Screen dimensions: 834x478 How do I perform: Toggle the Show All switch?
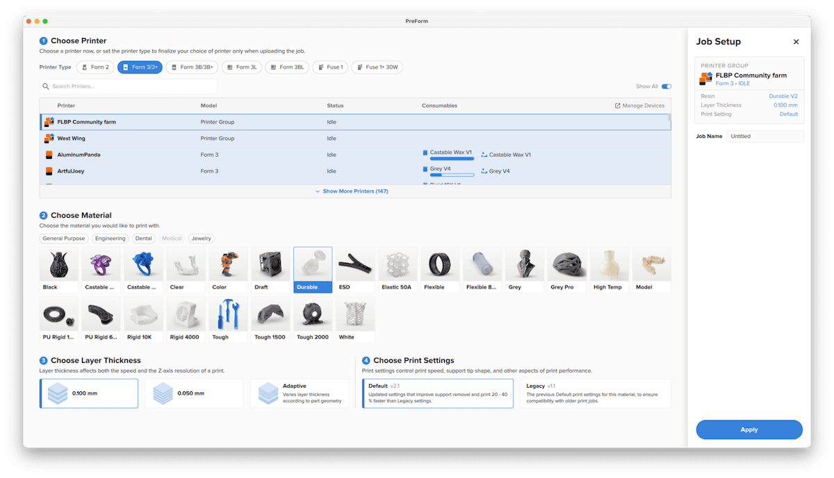tap(667, 87)
